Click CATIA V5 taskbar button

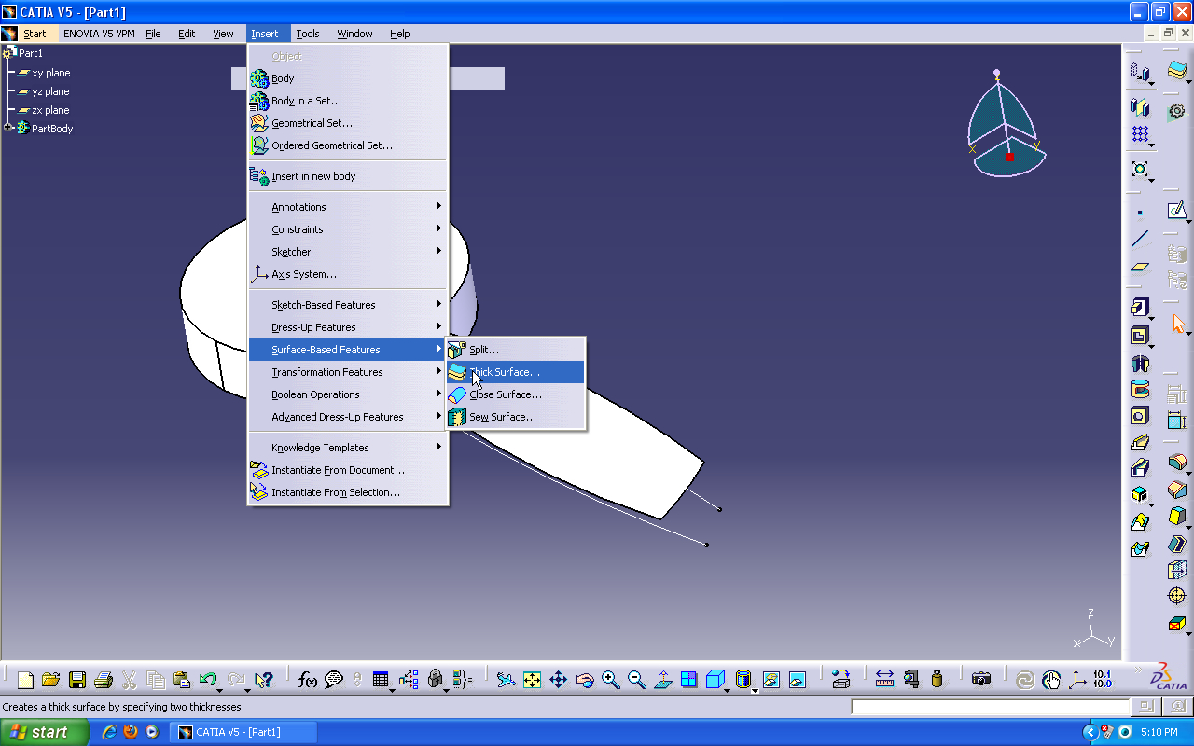coord(243,732)
